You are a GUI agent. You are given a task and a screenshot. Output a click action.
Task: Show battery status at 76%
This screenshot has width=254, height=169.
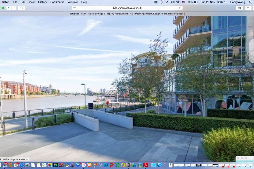[x=193, y=2]
